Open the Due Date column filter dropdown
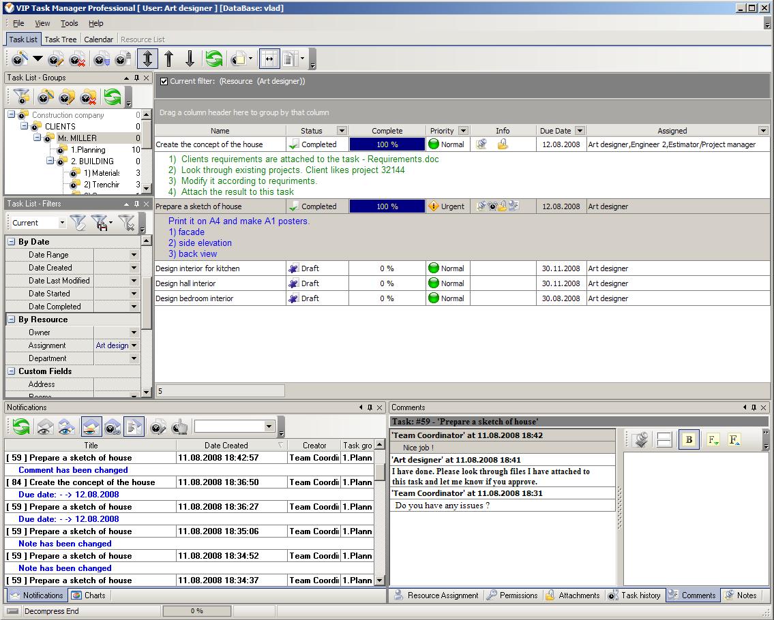Image resolution: width=774 pixels, height=620 pixels. click(580, 131)
